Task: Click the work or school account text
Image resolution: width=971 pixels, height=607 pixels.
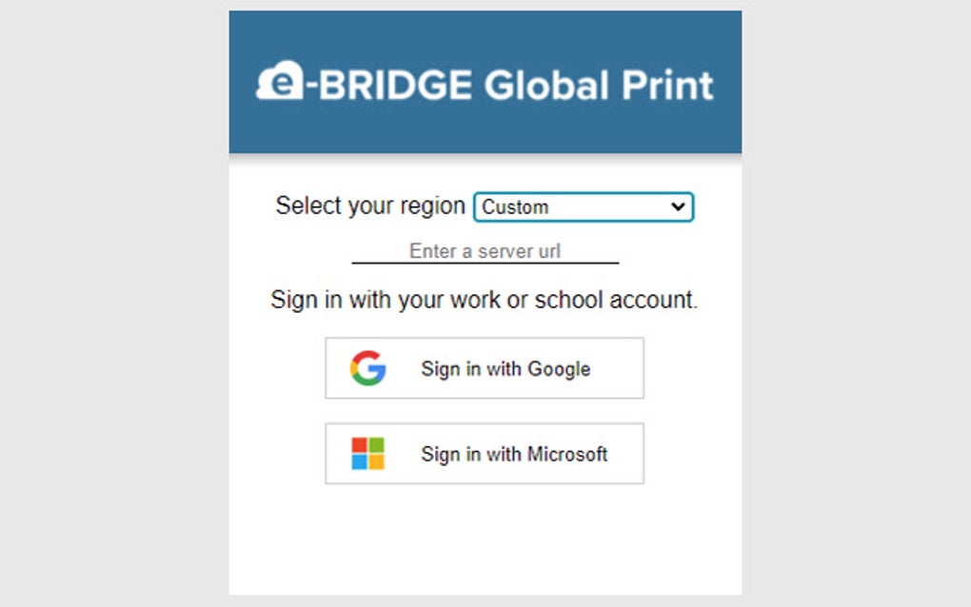Action: point(484,300)
